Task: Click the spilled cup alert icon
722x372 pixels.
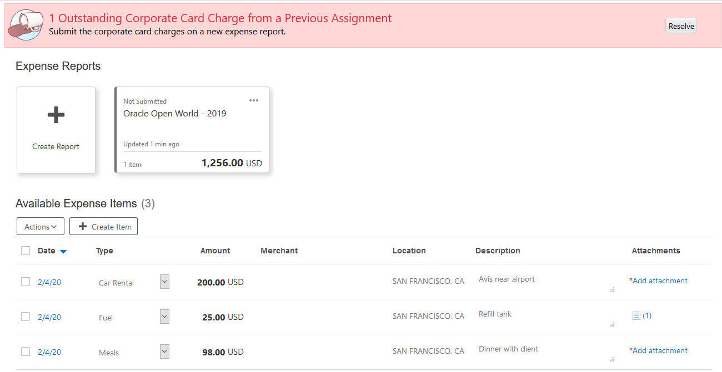Action: click(x=26, y=24)
